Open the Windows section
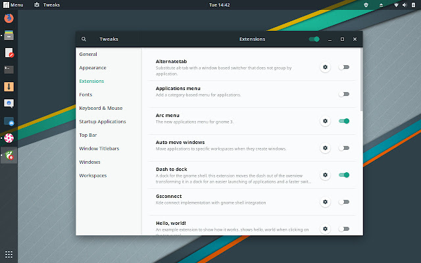The image size is (421, 263). (x=109, y=162)
